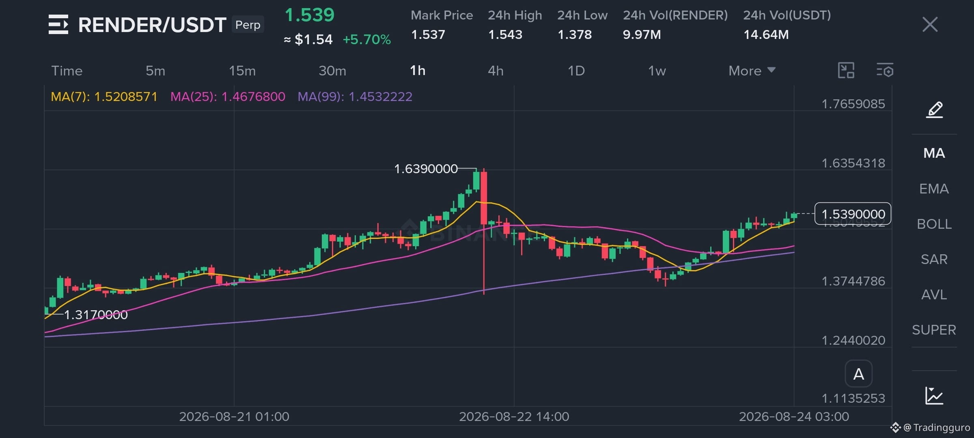974x438 pixels.
Task: Exit fullscreen chart layout icon
Action: point(846,70)
